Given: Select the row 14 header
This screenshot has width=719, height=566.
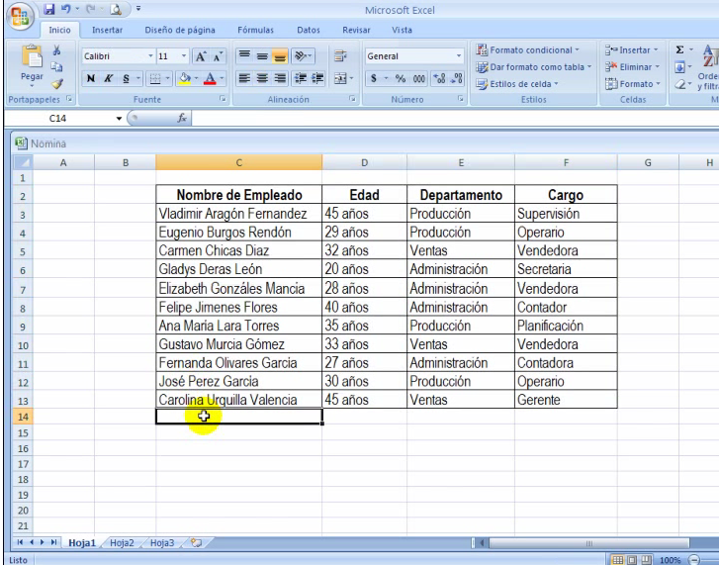Looking at the screenshot, I should (x=23, y=417).
